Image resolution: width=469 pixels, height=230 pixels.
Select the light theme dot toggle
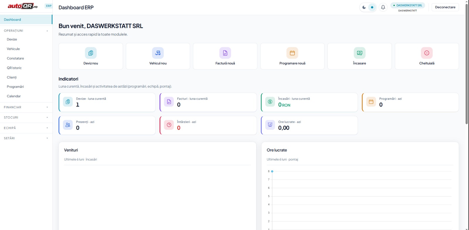pyautogui.click(x=372, y=7)
